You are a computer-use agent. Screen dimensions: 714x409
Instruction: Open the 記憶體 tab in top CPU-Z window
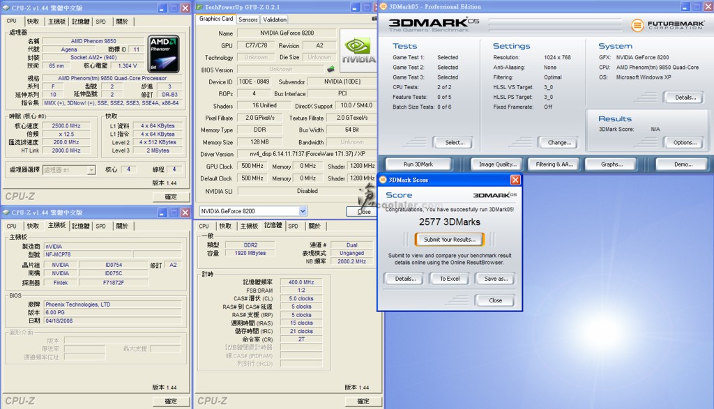[81, 22]
